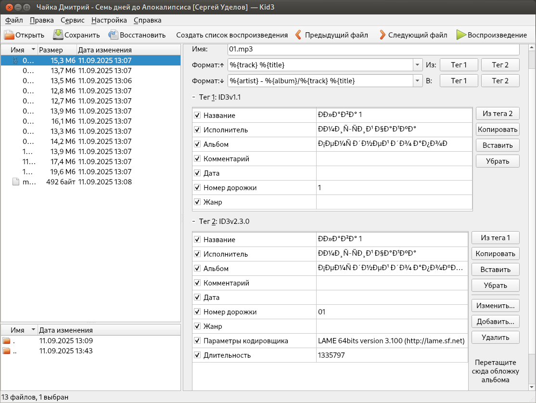Image resolution: width=536 pixels, height=403 pixels.
Task: Click the Имя filename input field
Action: pyautogui.click(x=373, y=49)
